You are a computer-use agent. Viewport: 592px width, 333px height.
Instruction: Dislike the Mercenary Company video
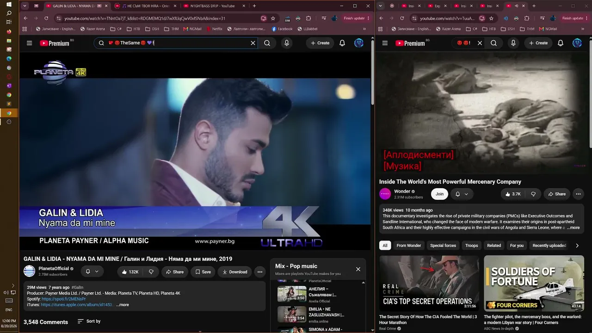click(533, 194)
